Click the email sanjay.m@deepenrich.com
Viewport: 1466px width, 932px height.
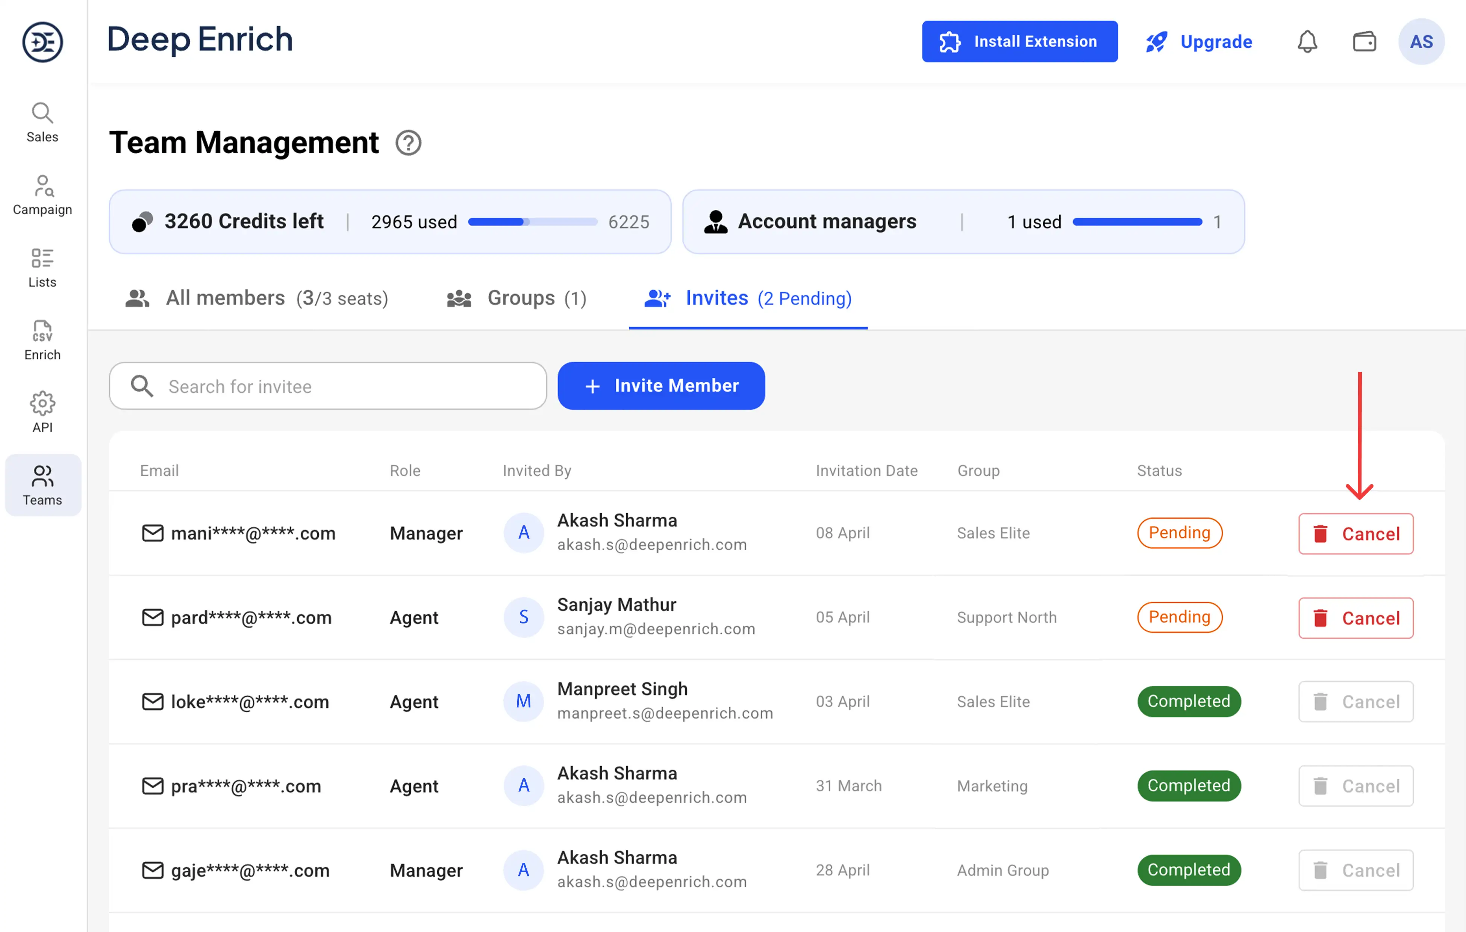(656, 629)
